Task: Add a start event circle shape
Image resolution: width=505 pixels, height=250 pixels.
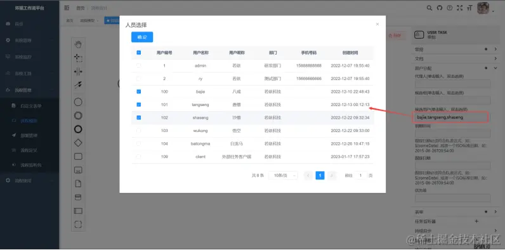Action: point(78,102)
